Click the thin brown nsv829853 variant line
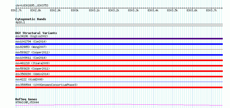 point(119,49)
